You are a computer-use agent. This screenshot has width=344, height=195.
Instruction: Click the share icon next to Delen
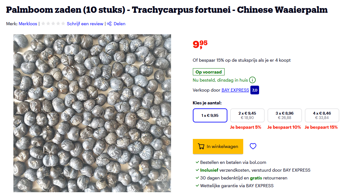click(109, 24)
